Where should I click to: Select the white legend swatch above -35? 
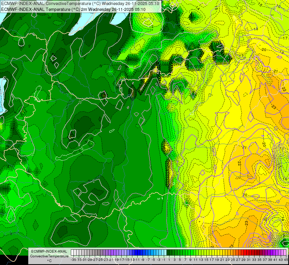[72, 253]
